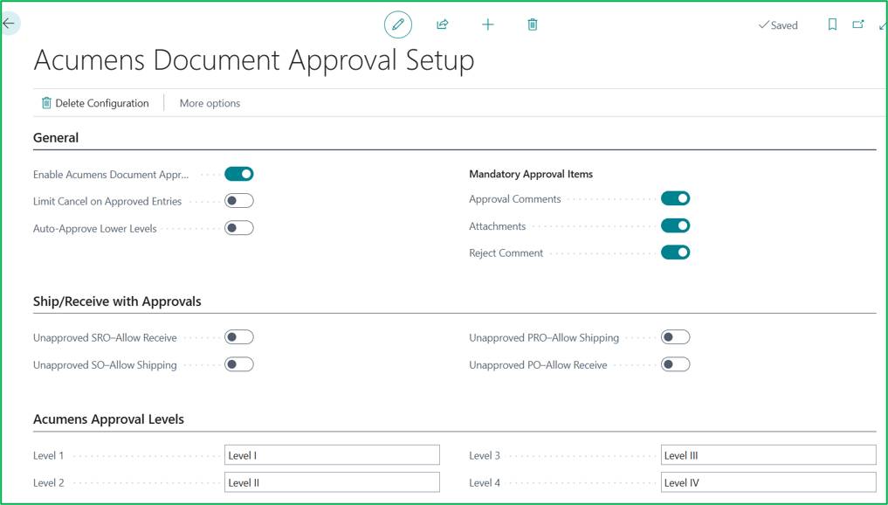
Task: Click the Attachments label
Action: click(497, 226)
